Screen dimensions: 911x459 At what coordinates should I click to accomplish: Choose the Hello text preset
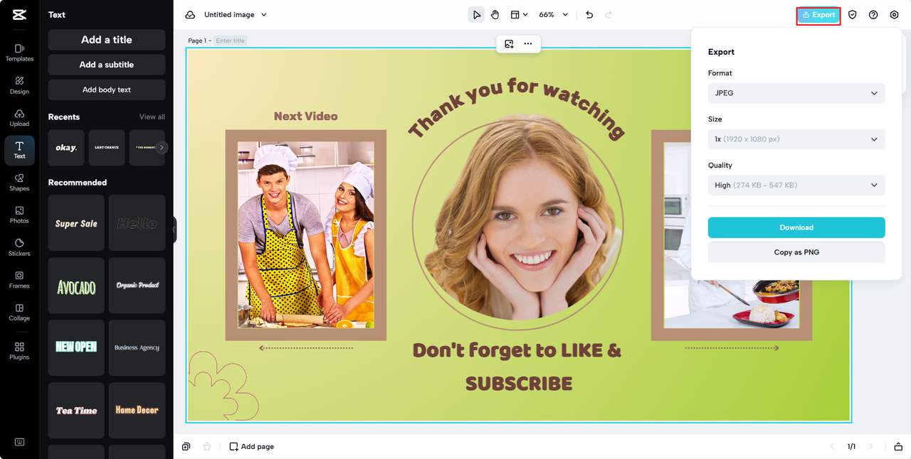pos(137,223)
